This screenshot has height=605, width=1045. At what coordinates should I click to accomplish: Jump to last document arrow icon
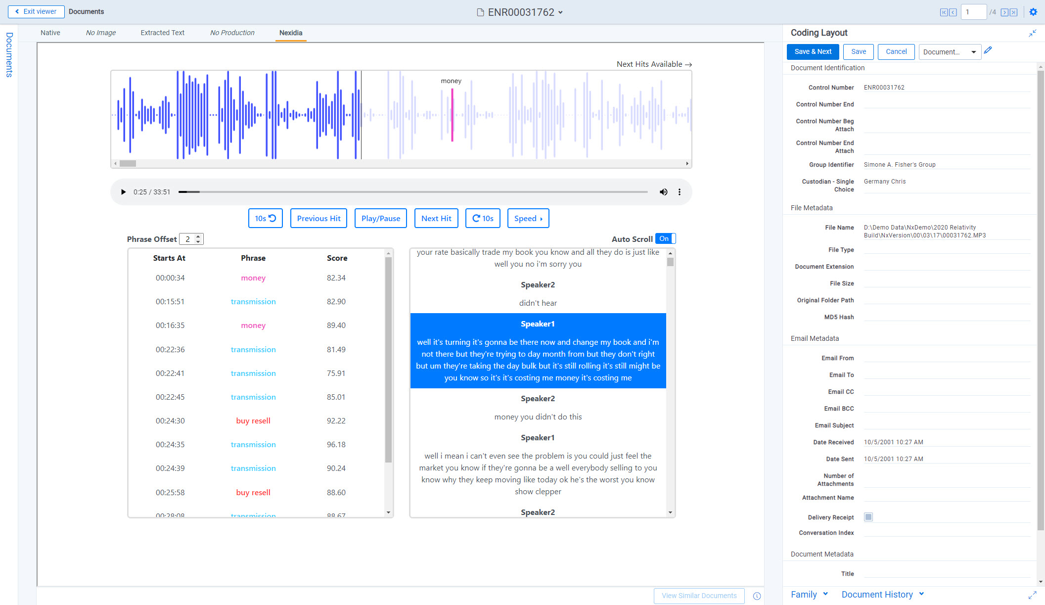click(1014, 12)
